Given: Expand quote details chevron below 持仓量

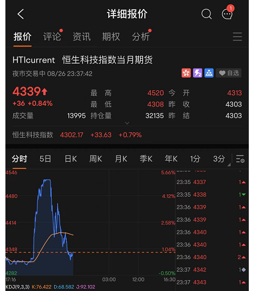Looking at the screenshot, I should click(x=127, y=123).
